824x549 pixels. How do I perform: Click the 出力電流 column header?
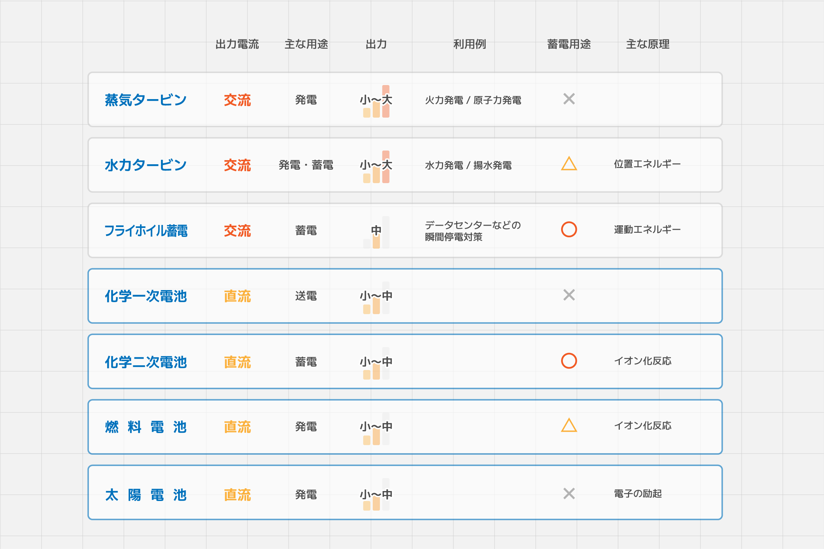[237, 44]
